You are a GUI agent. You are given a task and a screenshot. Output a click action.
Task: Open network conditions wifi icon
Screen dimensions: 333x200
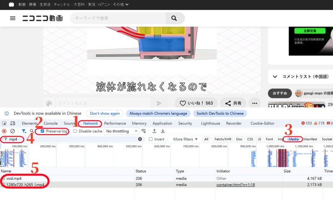tap(144, 131)
